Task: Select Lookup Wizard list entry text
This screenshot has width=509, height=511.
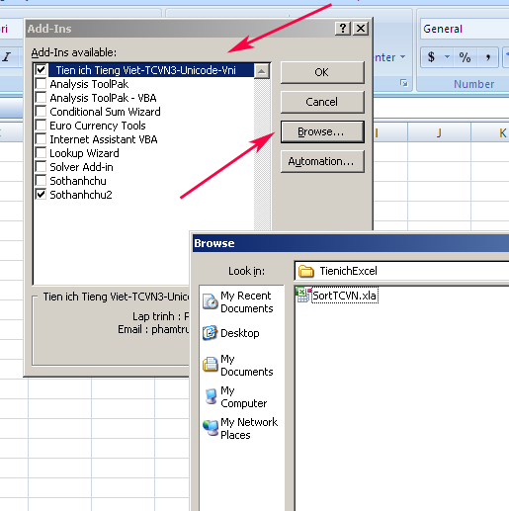Action: pyautogui.click(x=84, y=153)
